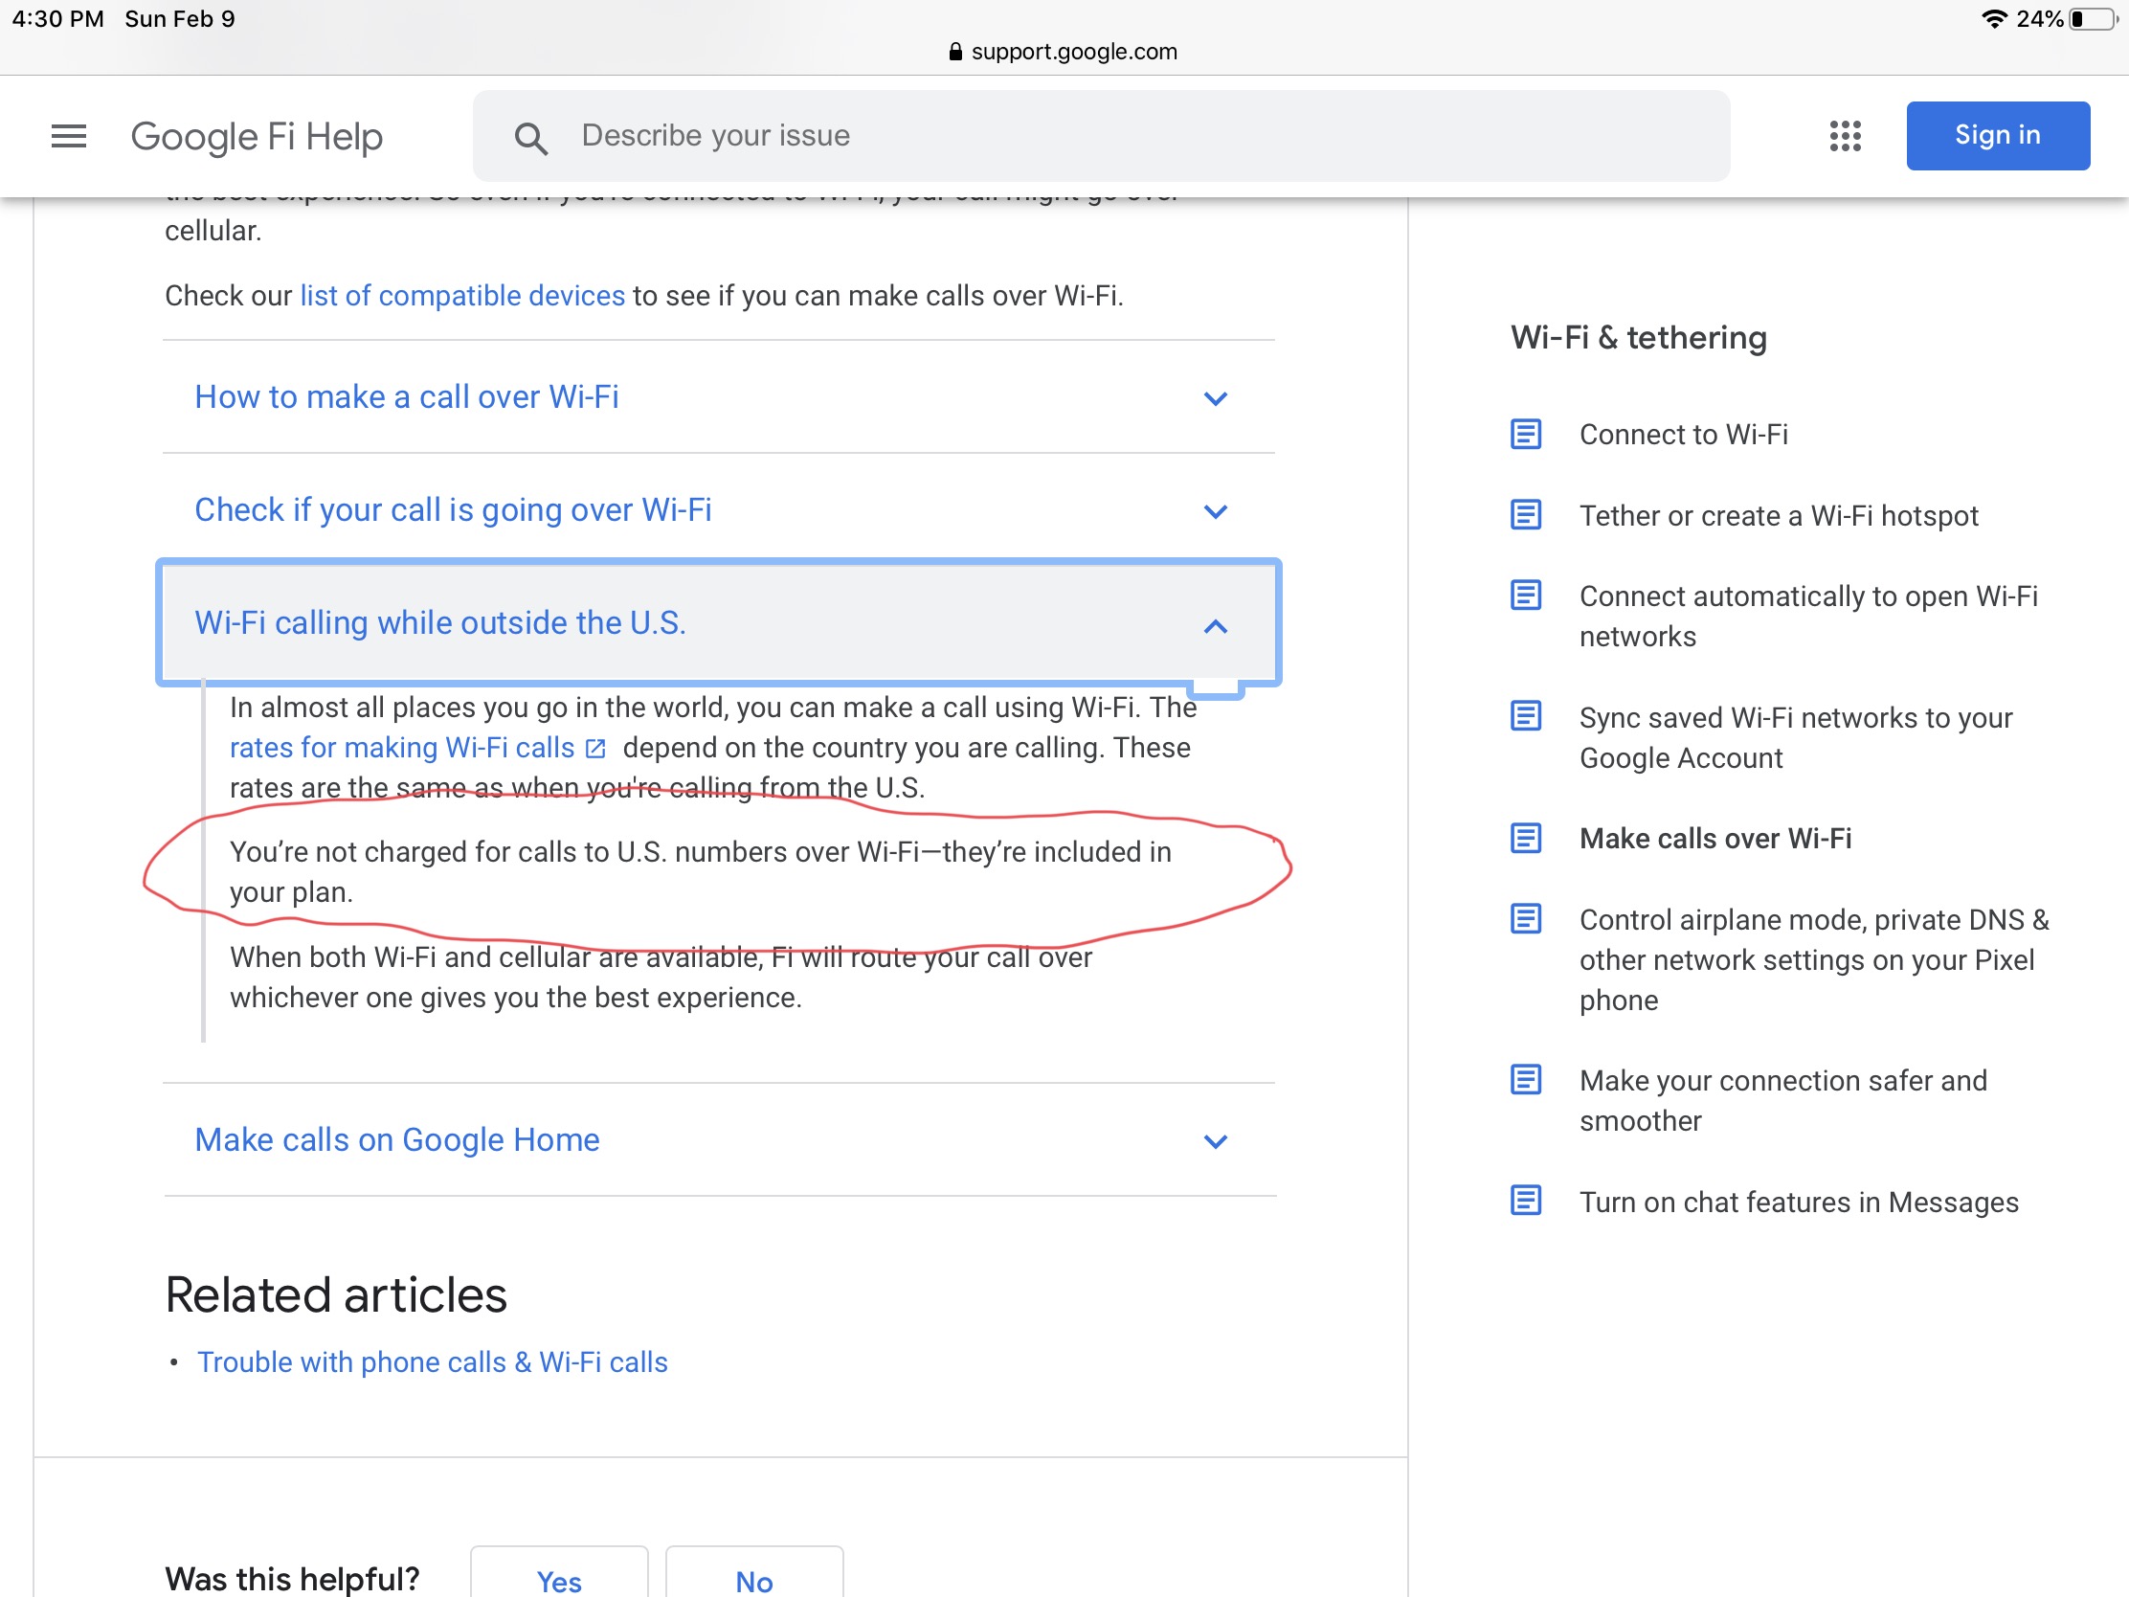
Task: Open list of compatible devices link
Action: 462,296
